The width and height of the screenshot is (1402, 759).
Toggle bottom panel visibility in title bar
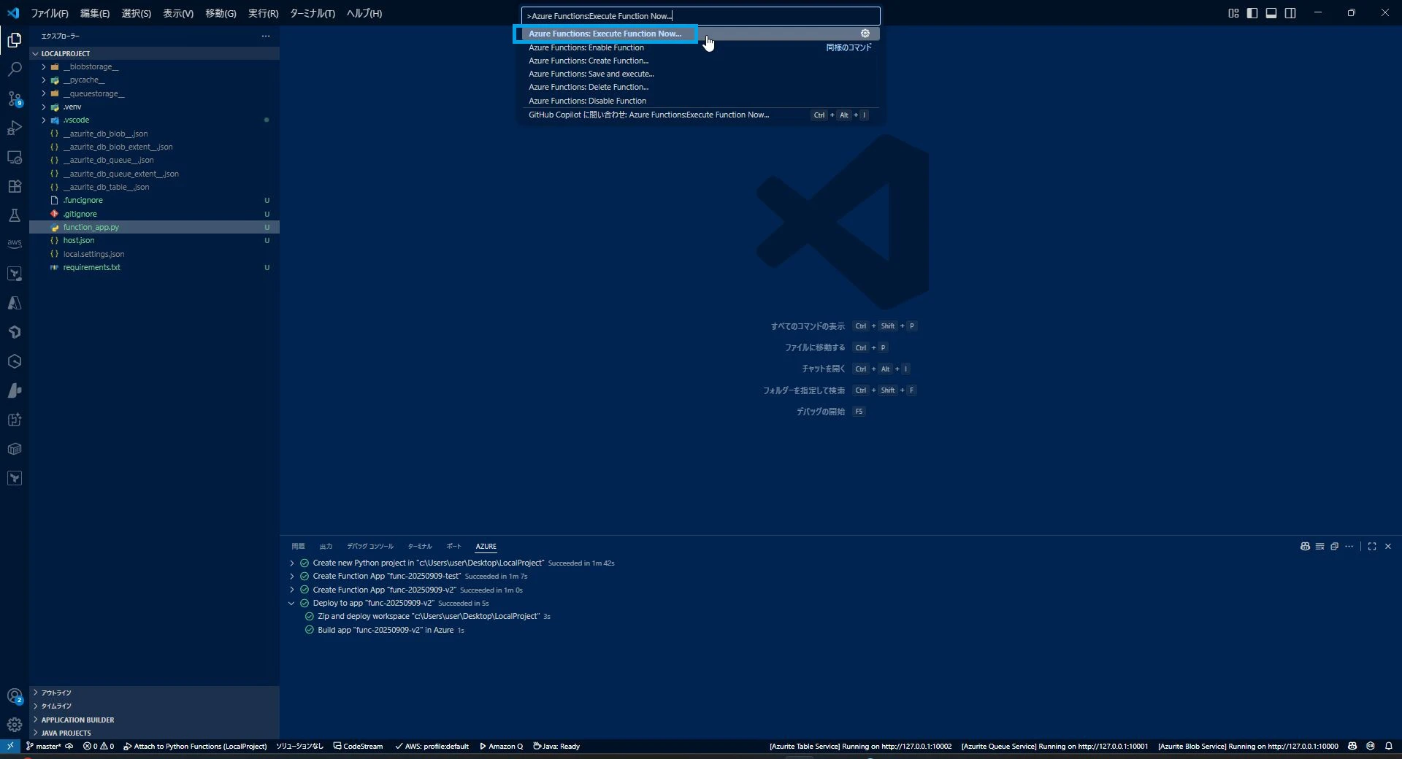point(1271,13)
